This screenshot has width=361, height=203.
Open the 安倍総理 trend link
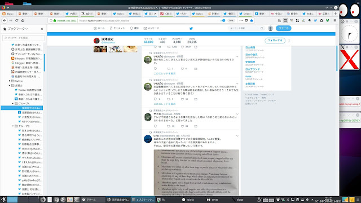point(250,62)
